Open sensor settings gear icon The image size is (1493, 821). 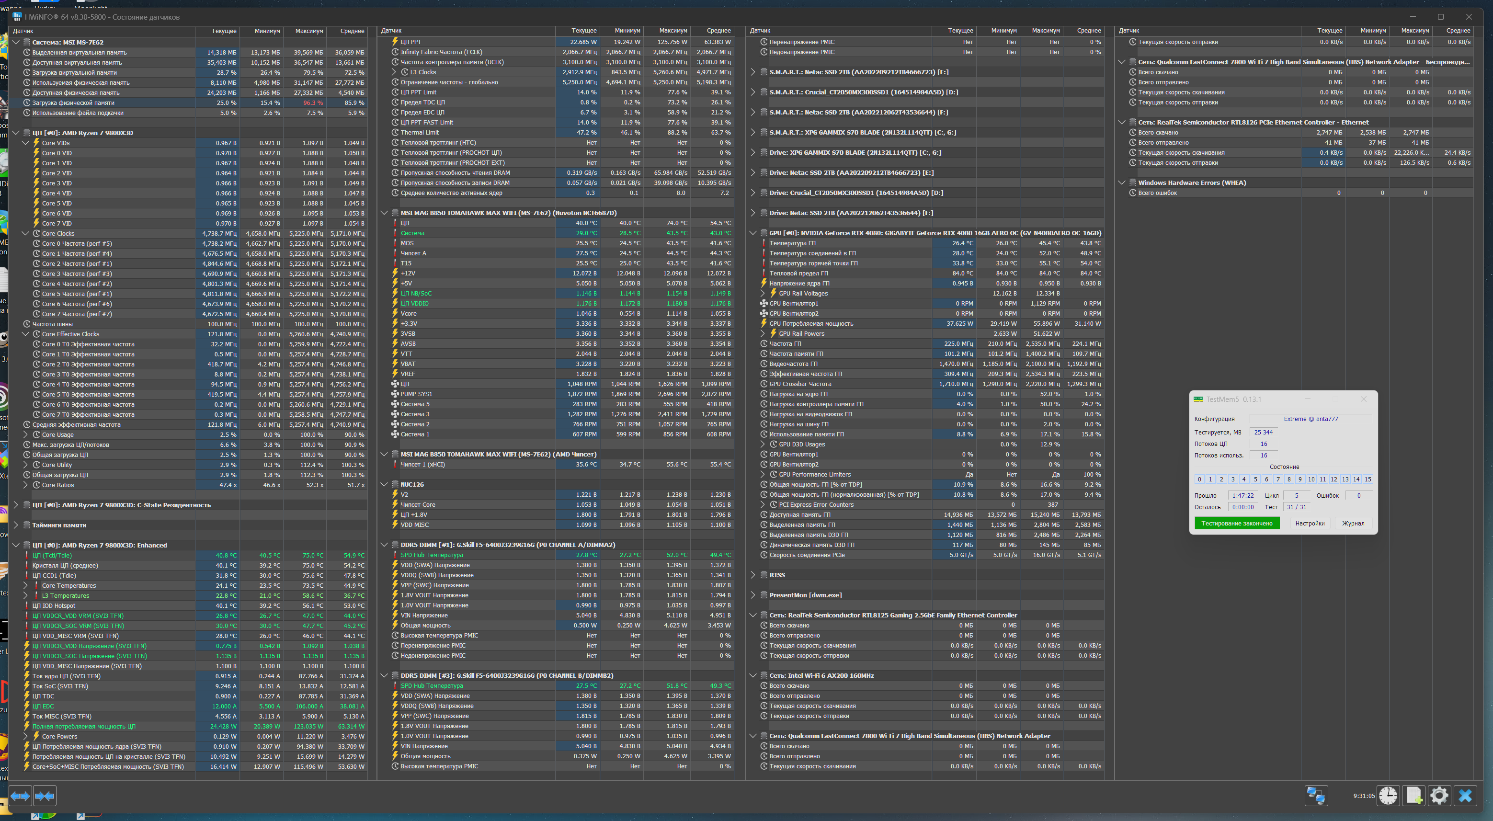[x=1439, y=796]
